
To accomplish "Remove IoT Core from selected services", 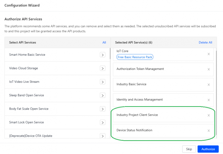I will (209, 54).
